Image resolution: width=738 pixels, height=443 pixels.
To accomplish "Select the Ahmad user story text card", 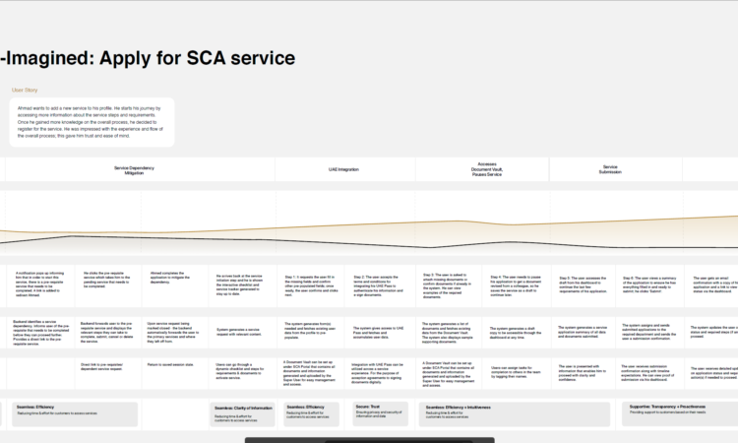I will [x=92, y=121].
